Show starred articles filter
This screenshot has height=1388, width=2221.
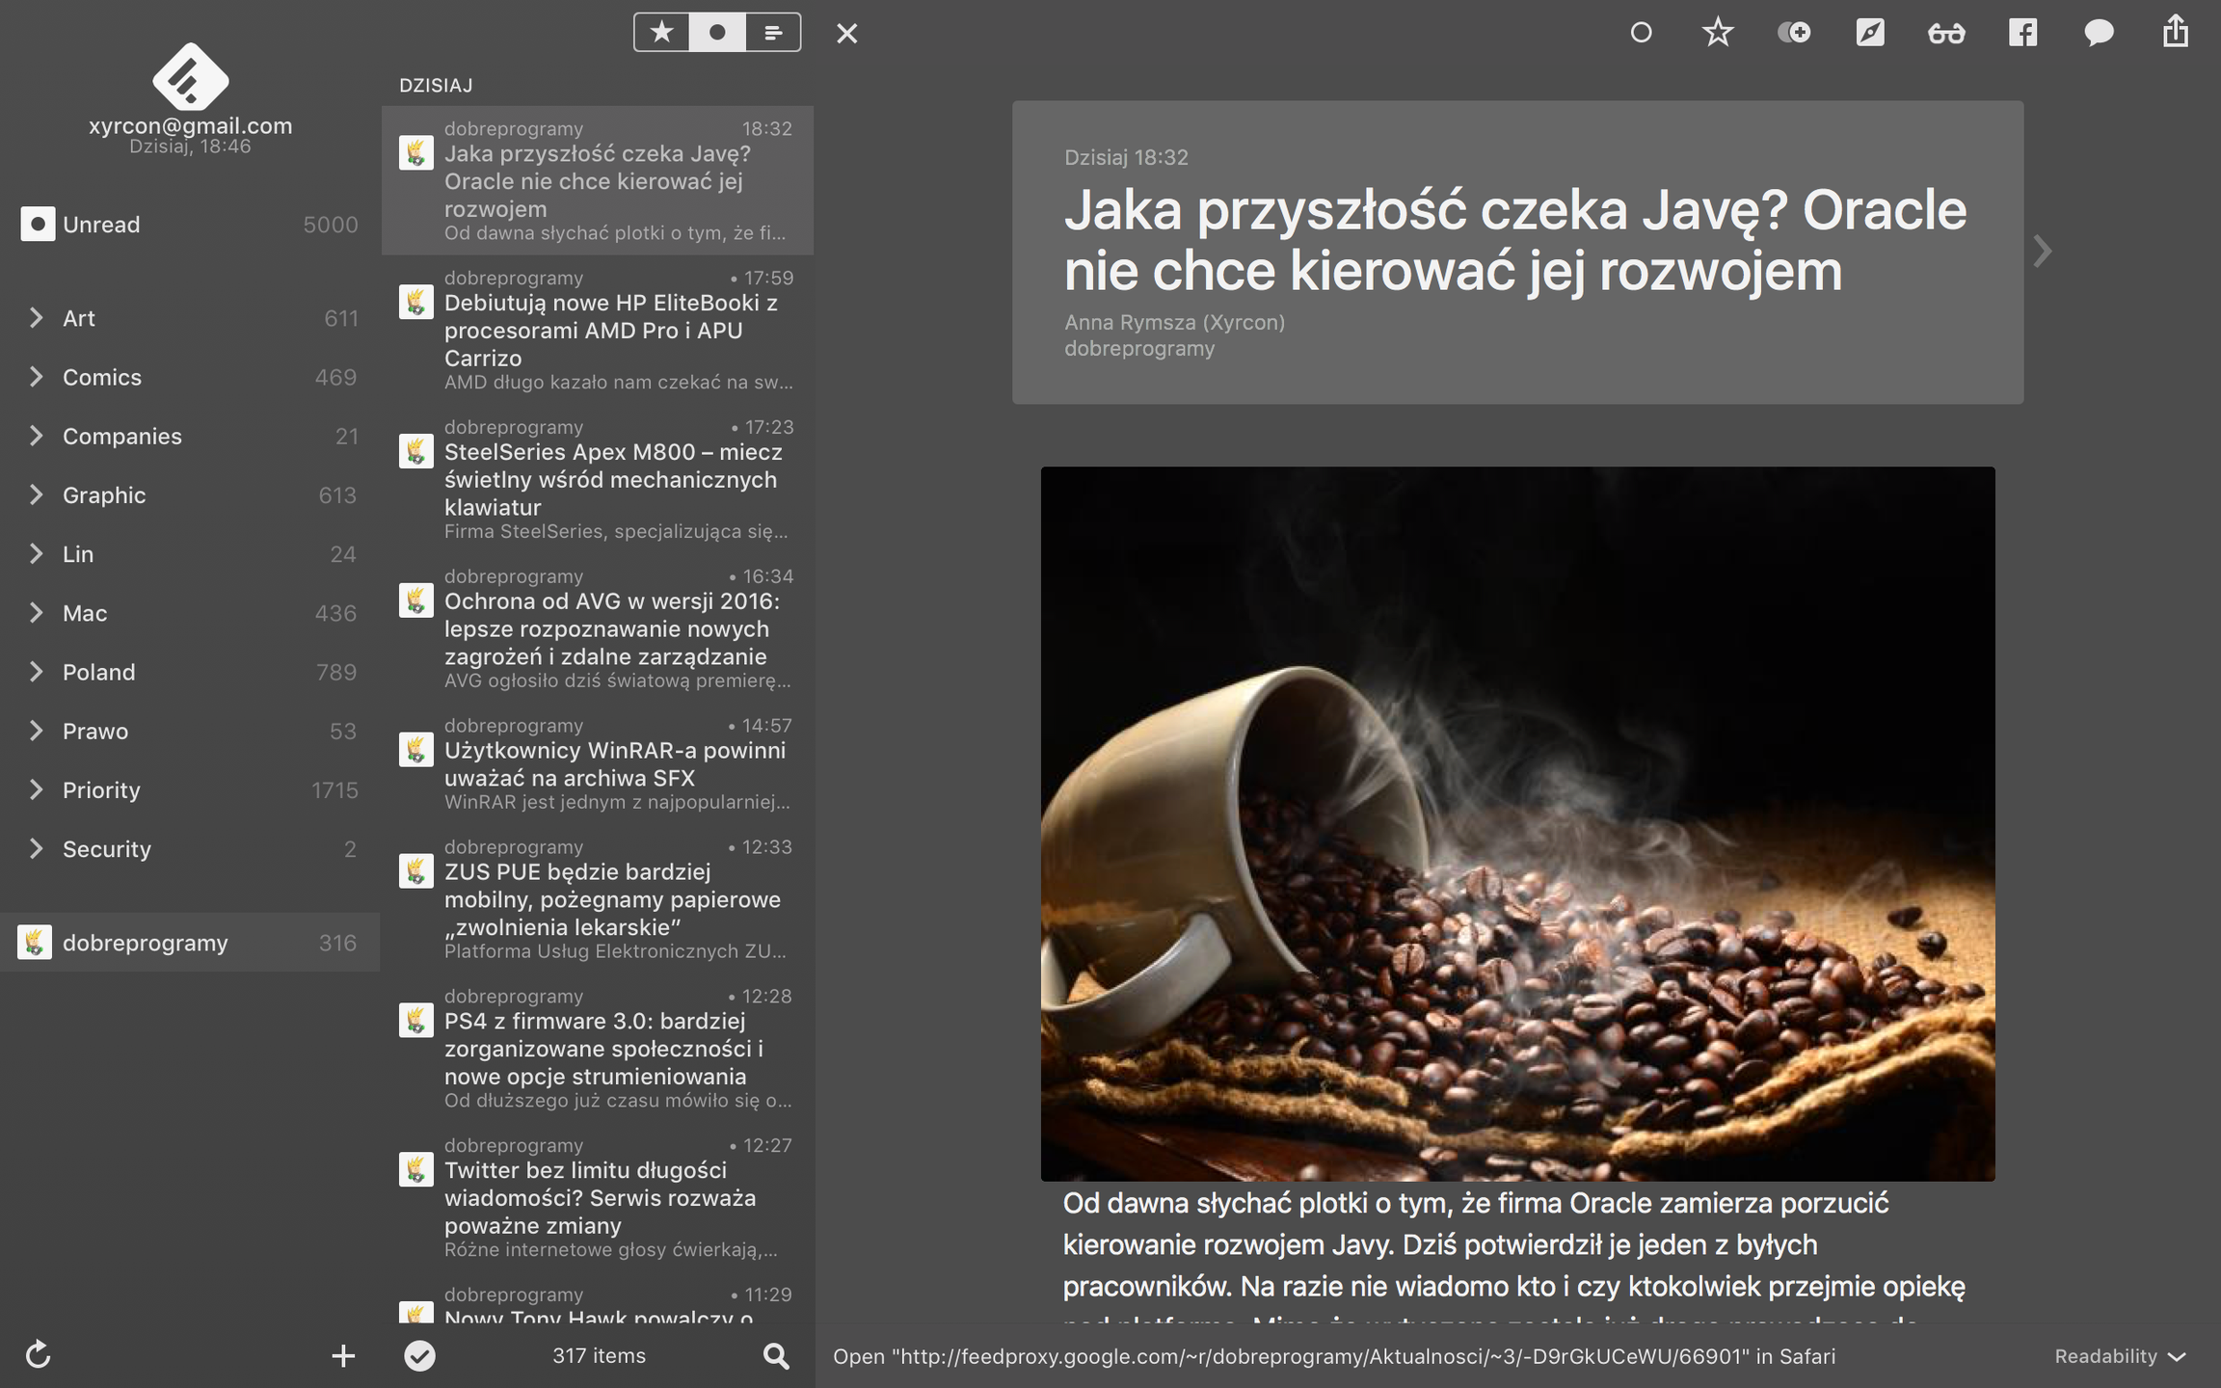pos(661,33)
